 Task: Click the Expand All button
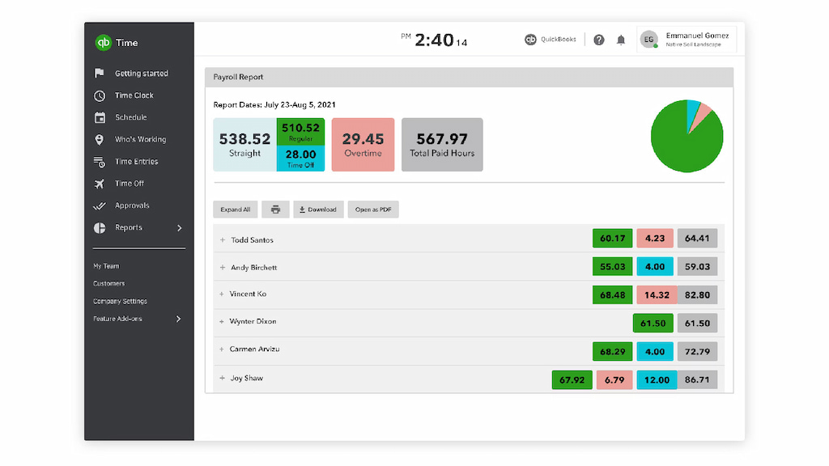click(235, 209)
